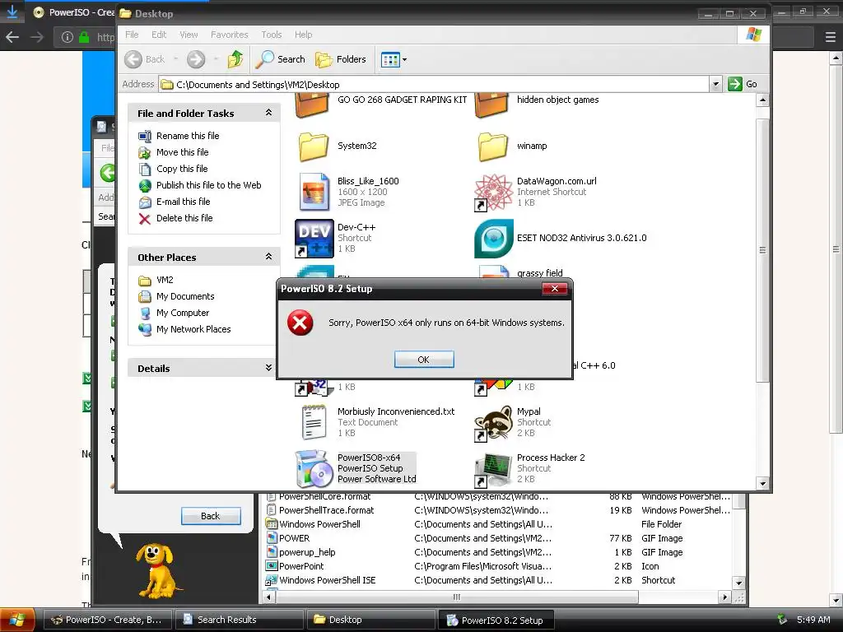The height and width of the screenshot is (632, 843).
Task: Switch to Desktop taskbar button
Action: [371, 620]
